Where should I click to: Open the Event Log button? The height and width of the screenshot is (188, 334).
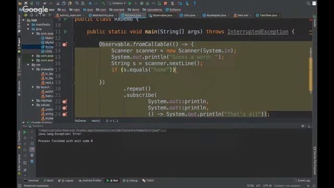302,181
